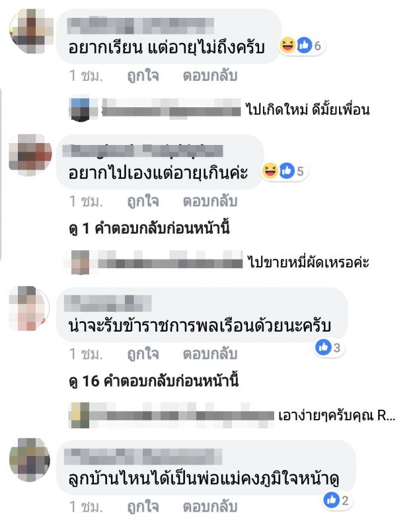
Task: Reply to 'อยากเรียน แต่อายุไม่ถึงครับ' via ตอบกลับ
Action: pos(210,76)
